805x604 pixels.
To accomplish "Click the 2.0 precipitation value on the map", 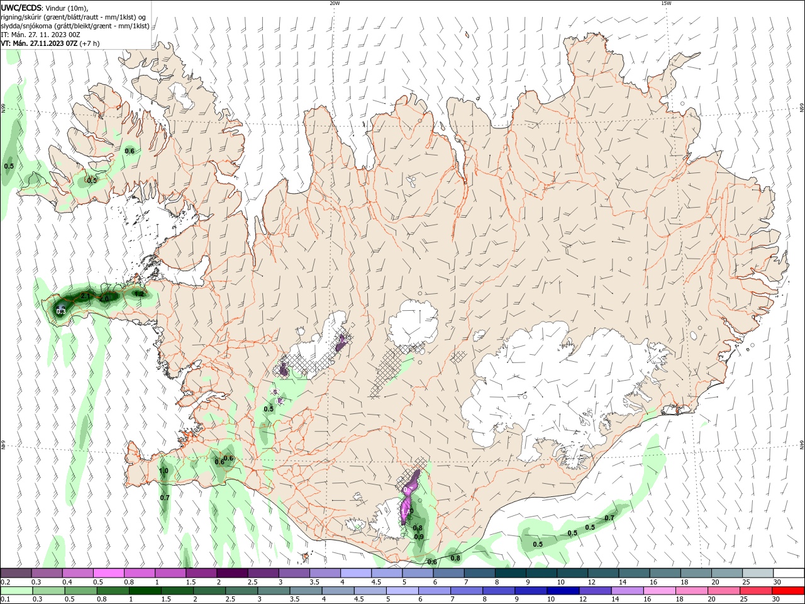I will coord(105,299).
